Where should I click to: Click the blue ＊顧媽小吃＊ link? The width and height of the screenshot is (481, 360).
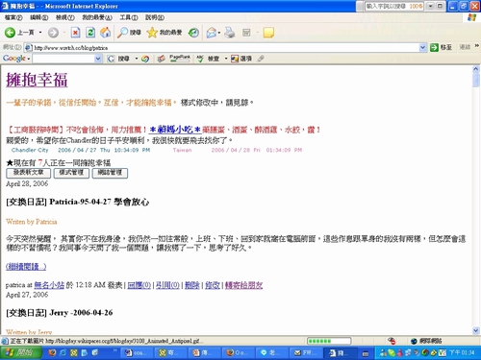point(175,130)
